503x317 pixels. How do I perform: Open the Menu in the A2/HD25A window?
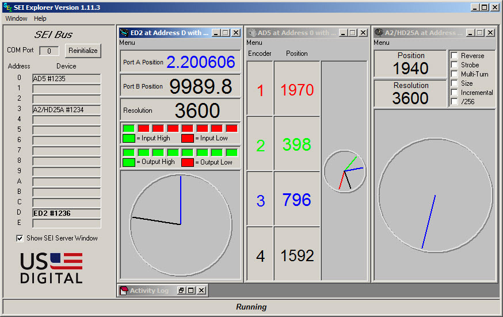click(381, 43)
